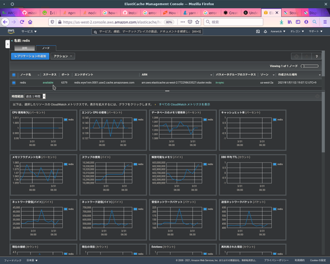Save the page to Pocket
Image resolution: width=330 pixels, height=264 pixels.
pos(190,22)
